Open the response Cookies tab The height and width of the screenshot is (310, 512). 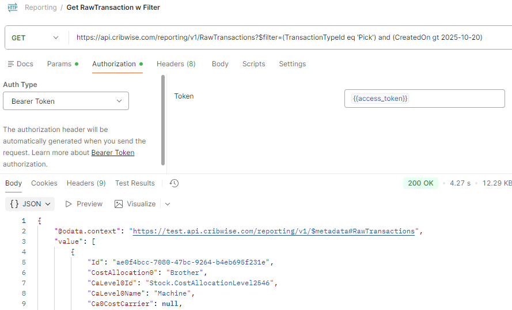[x=44, y=183]
